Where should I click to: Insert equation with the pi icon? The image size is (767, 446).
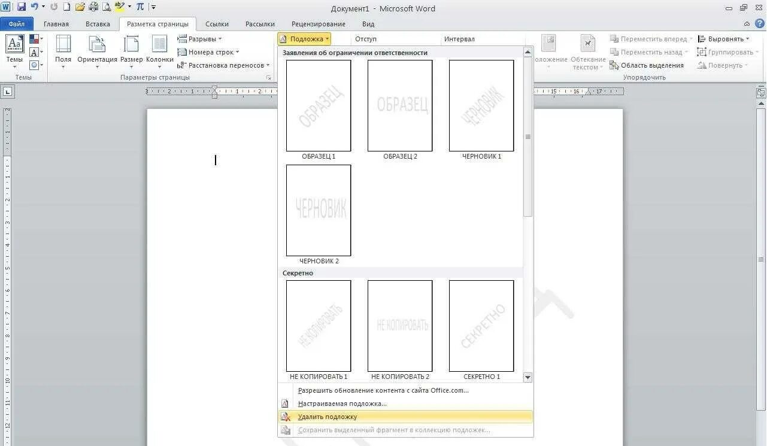140,7
